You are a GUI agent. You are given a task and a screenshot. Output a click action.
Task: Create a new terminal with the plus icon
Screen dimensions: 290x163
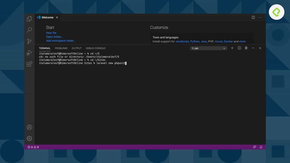[x=232, y=48]
